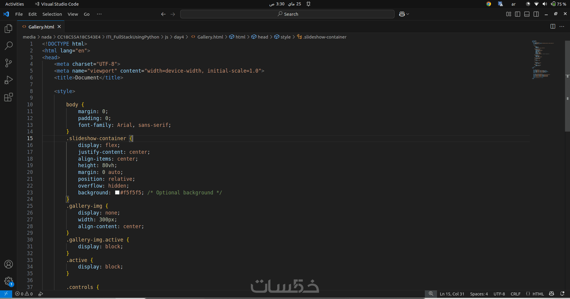Click breadcrumb folder nada
This screenshot has height=299, width=570.
[46, 37]
